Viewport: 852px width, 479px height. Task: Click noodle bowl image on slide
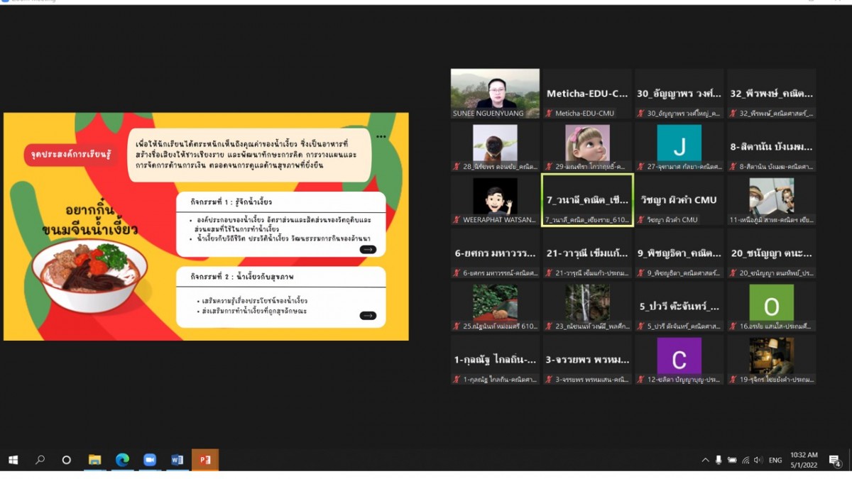89,276
